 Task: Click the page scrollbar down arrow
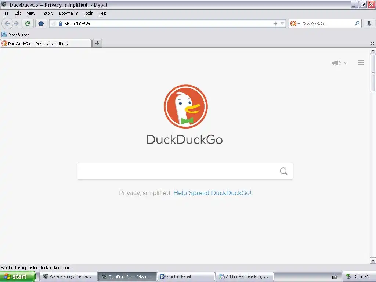pos(373,260)
